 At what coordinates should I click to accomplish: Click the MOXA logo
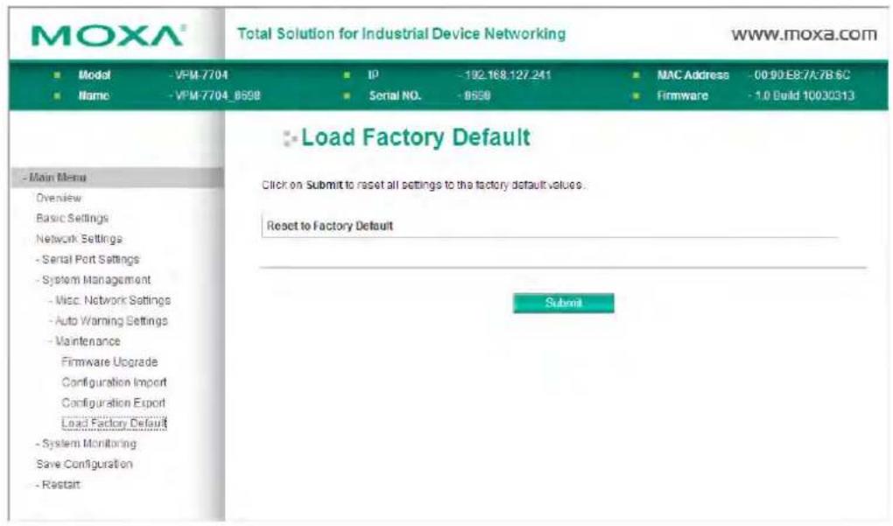(x=109, y=36)
